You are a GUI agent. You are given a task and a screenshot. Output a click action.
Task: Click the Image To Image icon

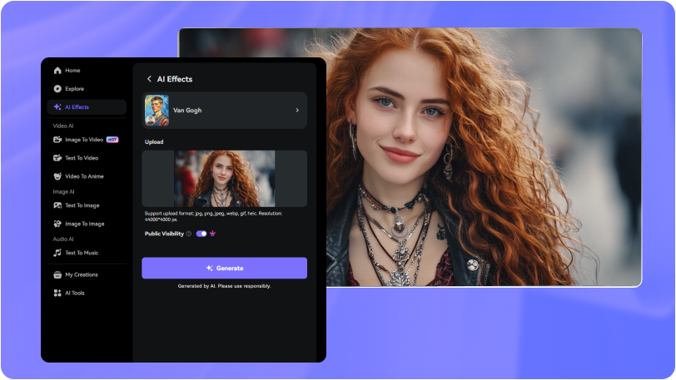pos(57,224)
